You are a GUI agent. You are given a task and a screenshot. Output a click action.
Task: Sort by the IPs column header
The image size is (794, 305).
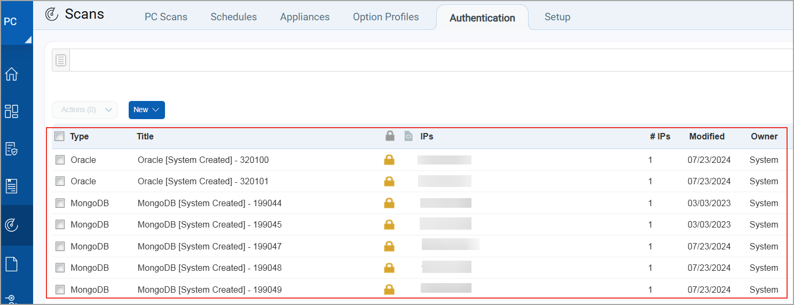pyautogui.click(x=427, y=136)
